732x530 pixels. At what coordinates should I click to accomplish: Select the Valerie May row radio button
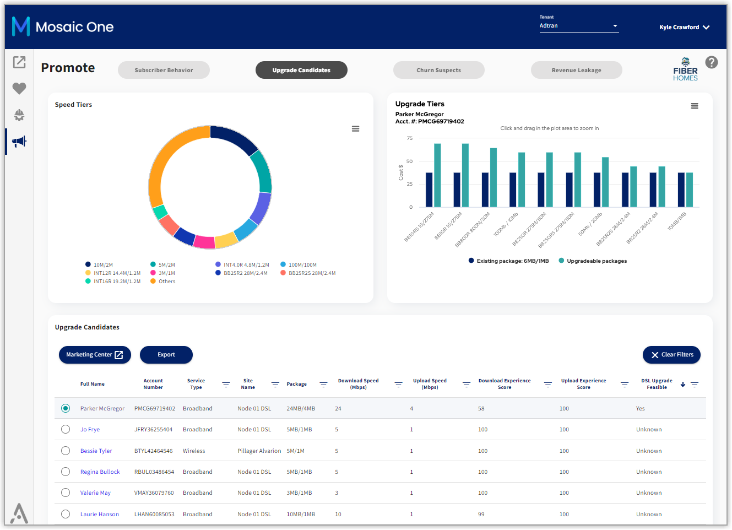coord(66,493)
